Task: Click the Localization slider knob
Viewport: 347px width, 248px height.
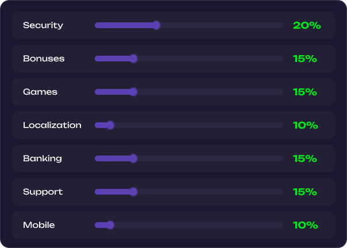Action: click(x=110, y=125)
